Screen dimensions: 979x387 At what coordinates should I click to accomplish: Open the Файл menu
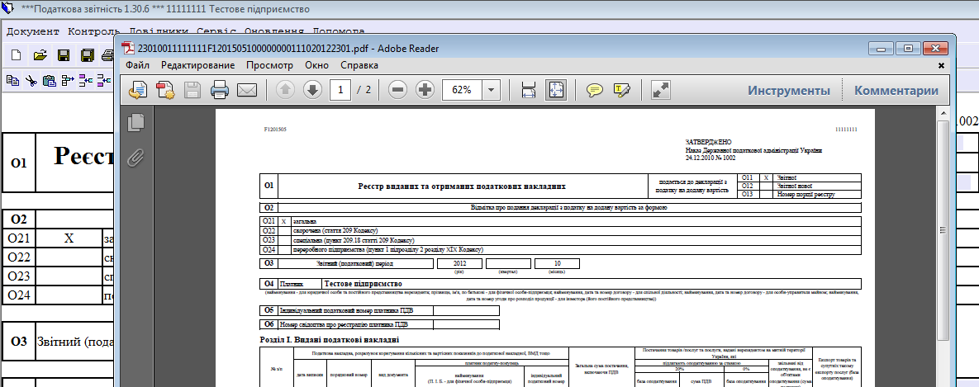click(137, 64)
